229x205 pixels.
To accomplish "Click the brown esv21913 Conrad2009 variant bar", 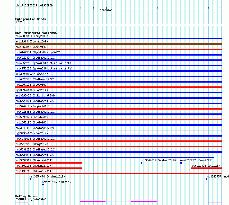I will click(118, 44).
